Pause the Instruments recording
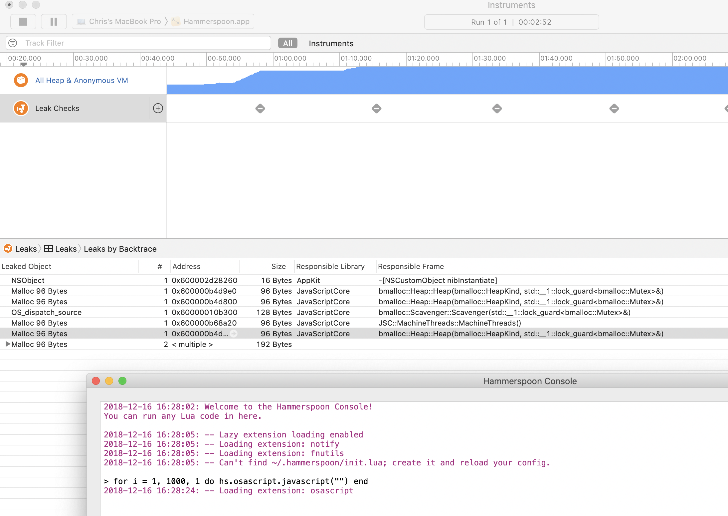The height and width of the screenshot is (516, 728). click(x=54, y=21)
